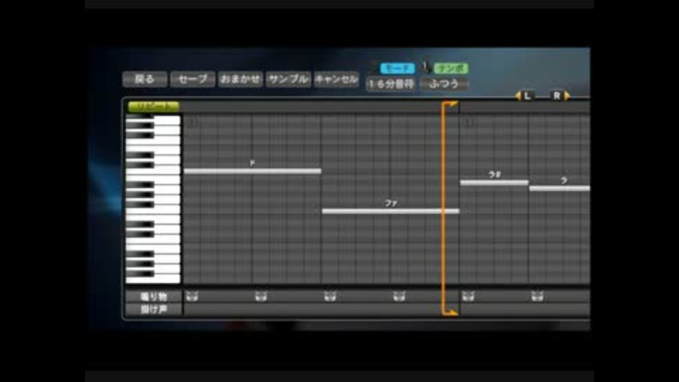Screen dimensions: 679x382
Task: Toggle the green リピート repeat marker
Action: (153, 106)
